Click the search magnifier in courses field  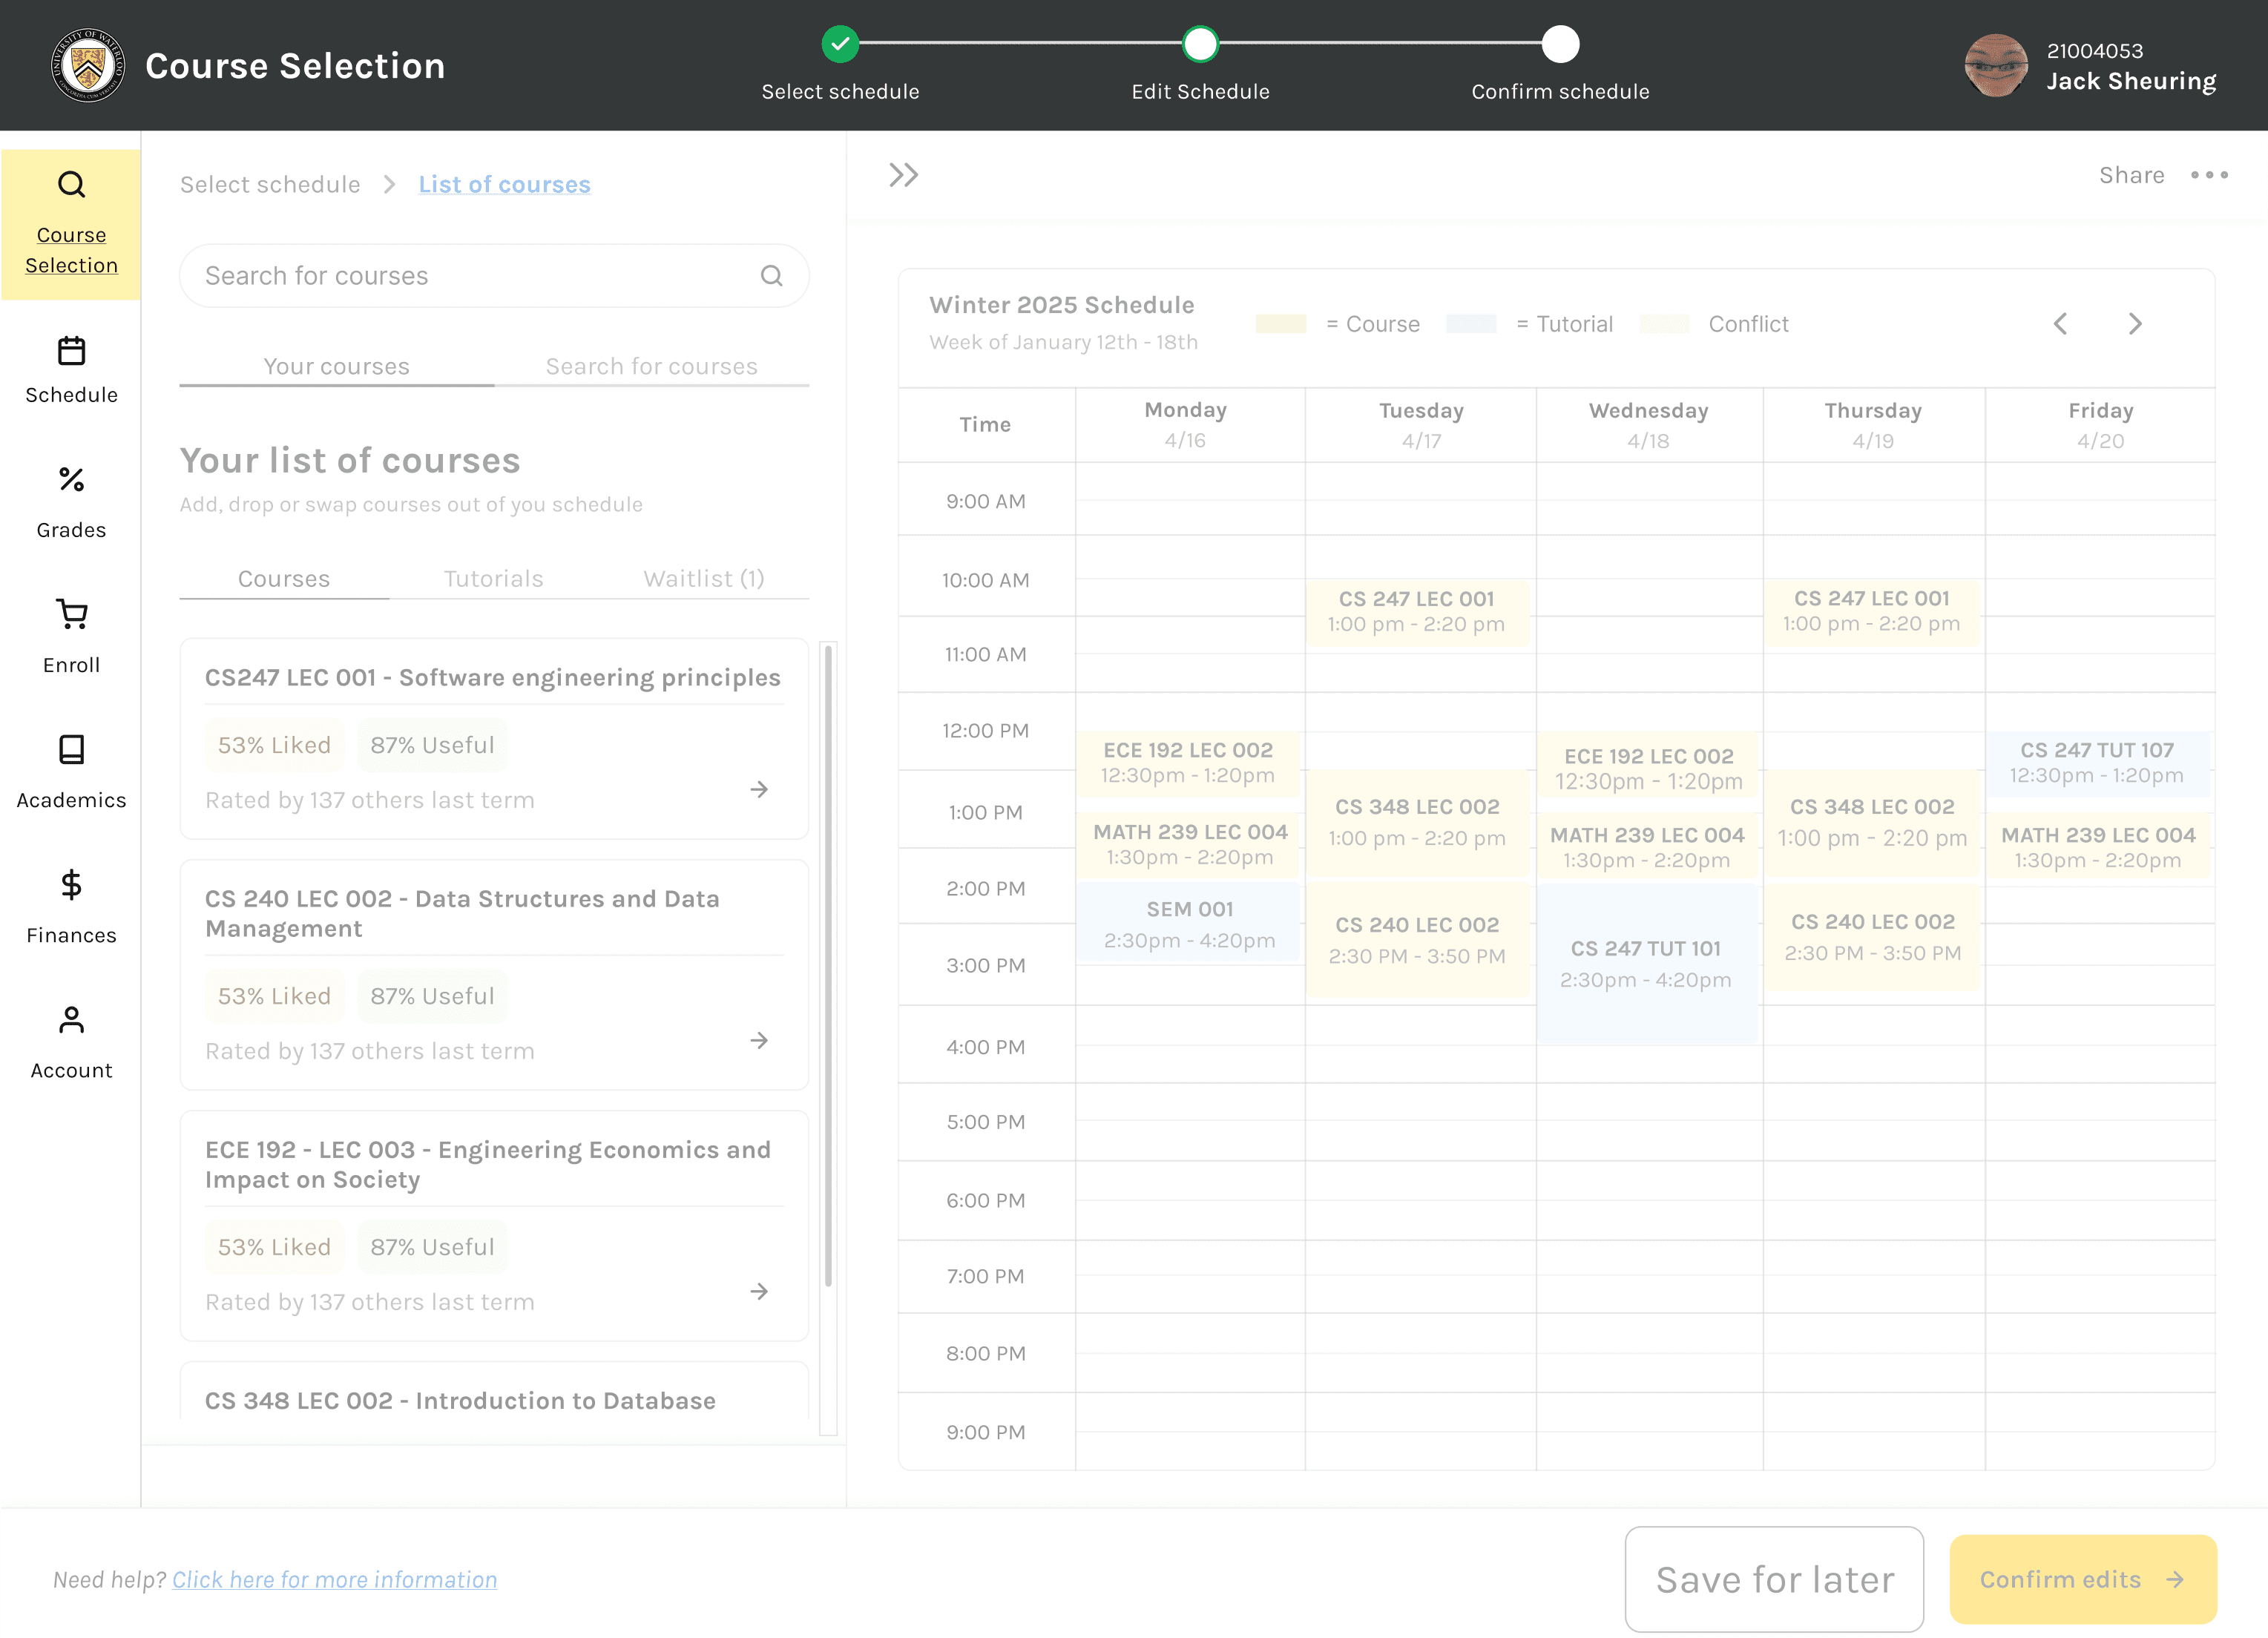tap(771, 276)
